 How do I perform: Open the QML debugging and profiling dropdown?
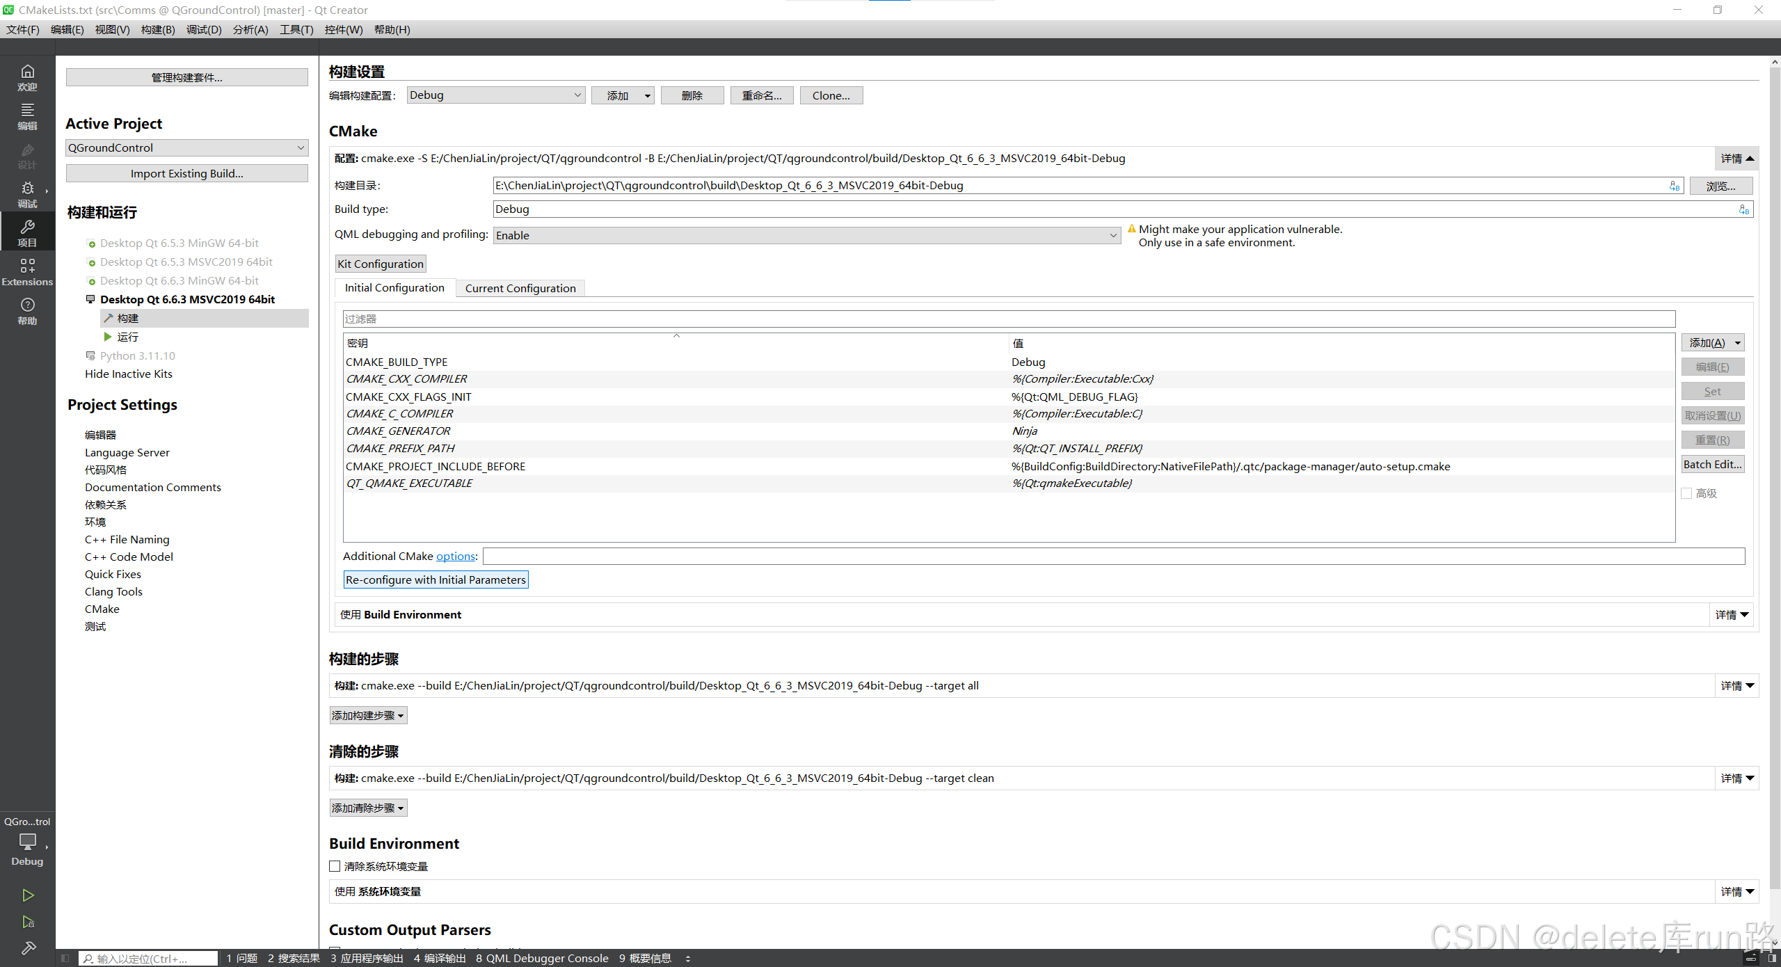806,235
